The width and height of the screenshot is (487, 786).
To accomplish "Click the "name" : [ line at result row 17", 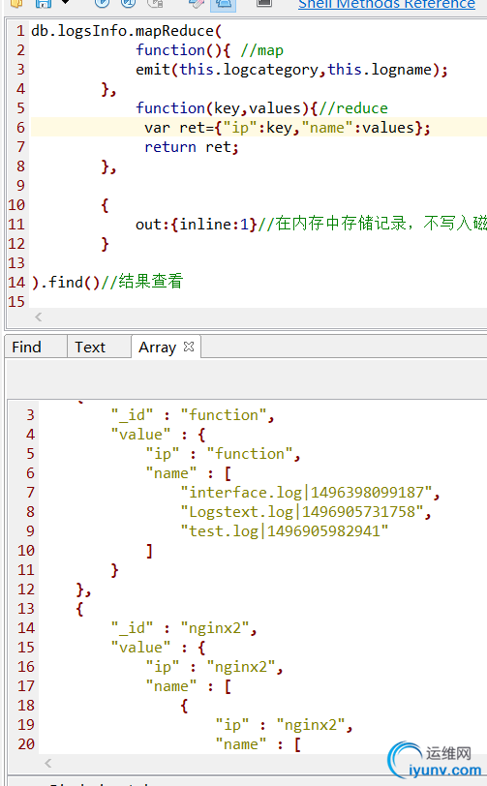I will click(189, 686).
